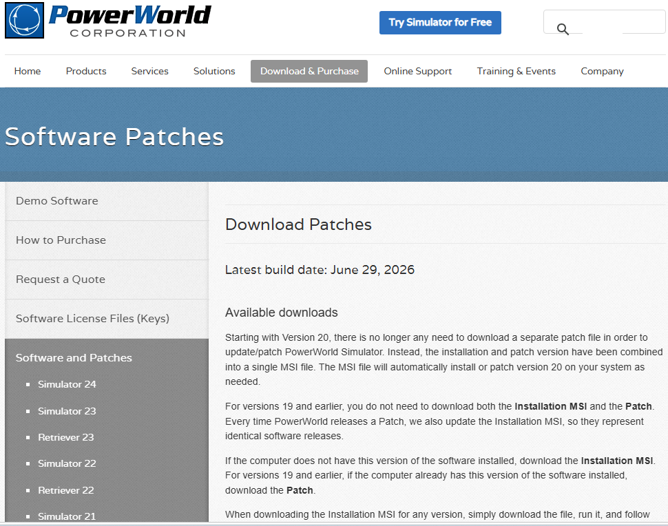Screen dimensions: 668x526
Task: Open Retriever 23 in the sidebar
Action: [x=65, y=437]
